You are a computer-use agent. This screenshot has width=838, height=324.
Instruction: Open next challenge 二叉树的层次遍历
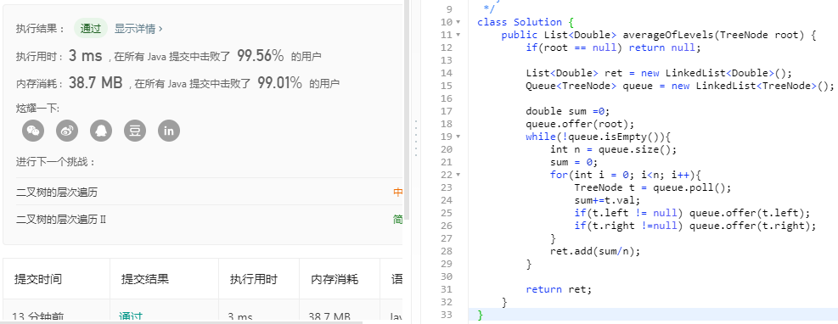click(x=57, y=193)
